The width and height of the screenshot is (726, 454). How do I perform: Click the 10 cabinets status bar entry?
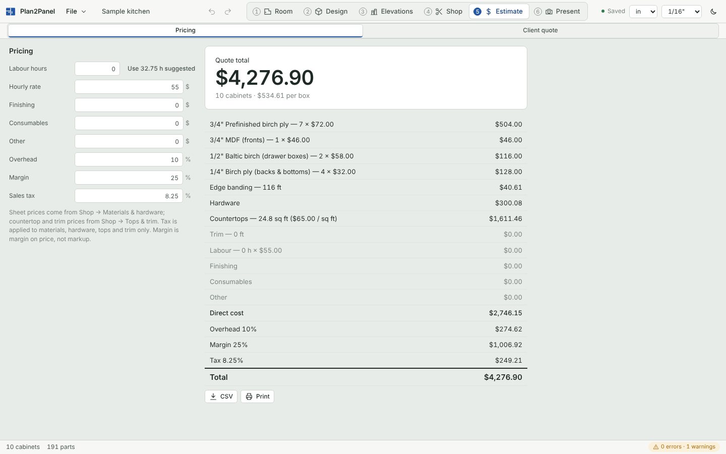(x=23, y=447)
